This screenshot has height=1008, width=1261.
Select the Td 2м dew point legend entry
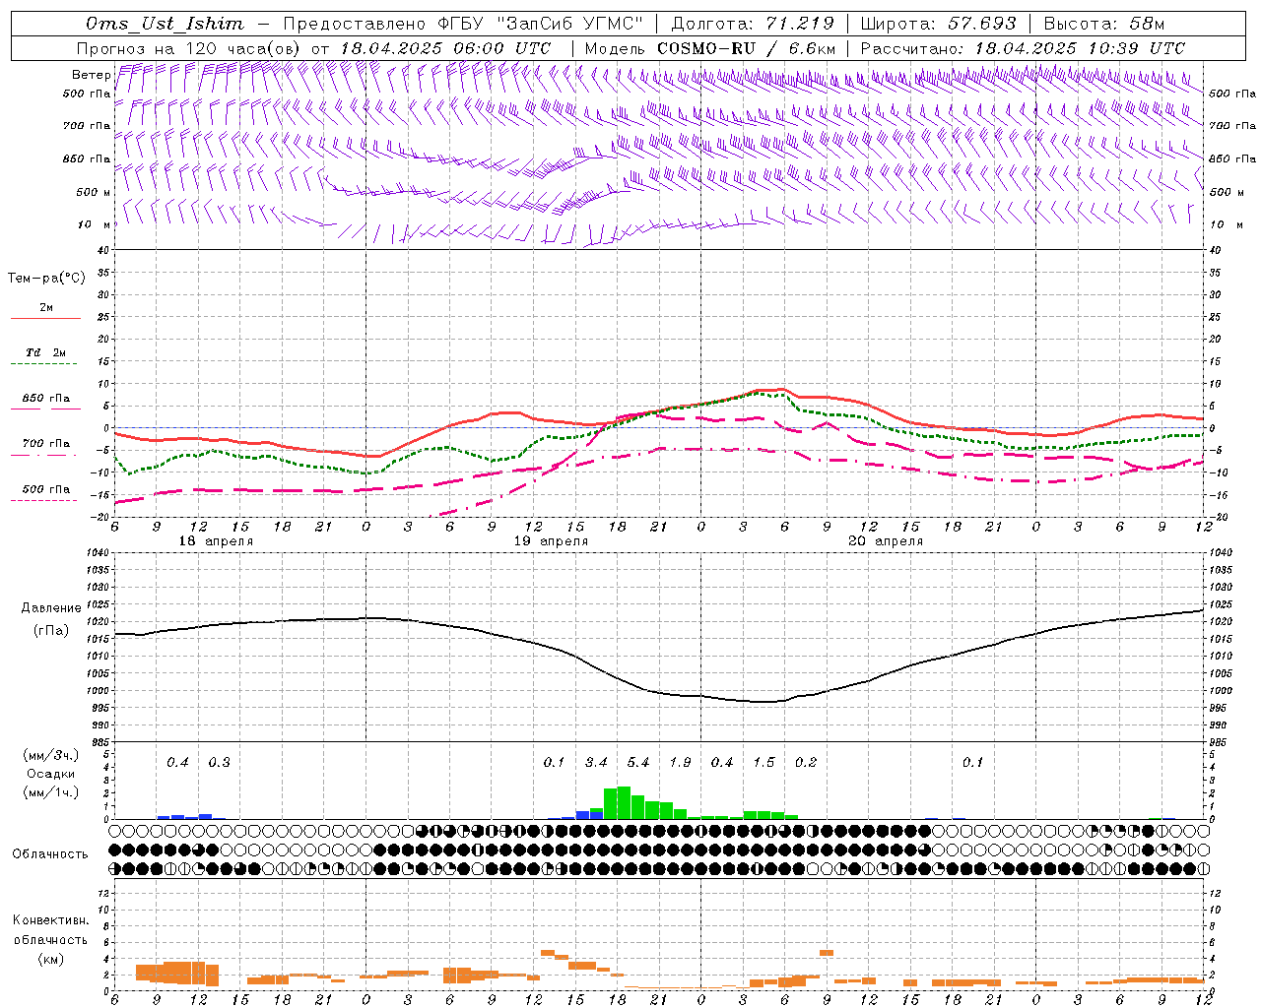[46, 352]
